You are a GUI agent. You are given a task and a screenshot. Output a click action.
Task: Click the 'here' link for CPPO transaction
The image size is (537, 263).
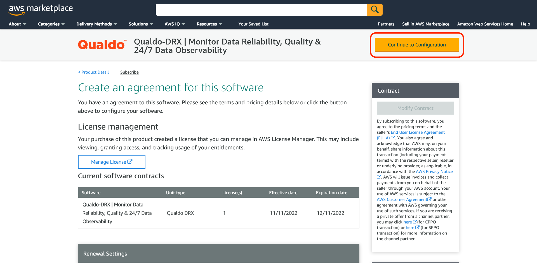tap(408, 222)
